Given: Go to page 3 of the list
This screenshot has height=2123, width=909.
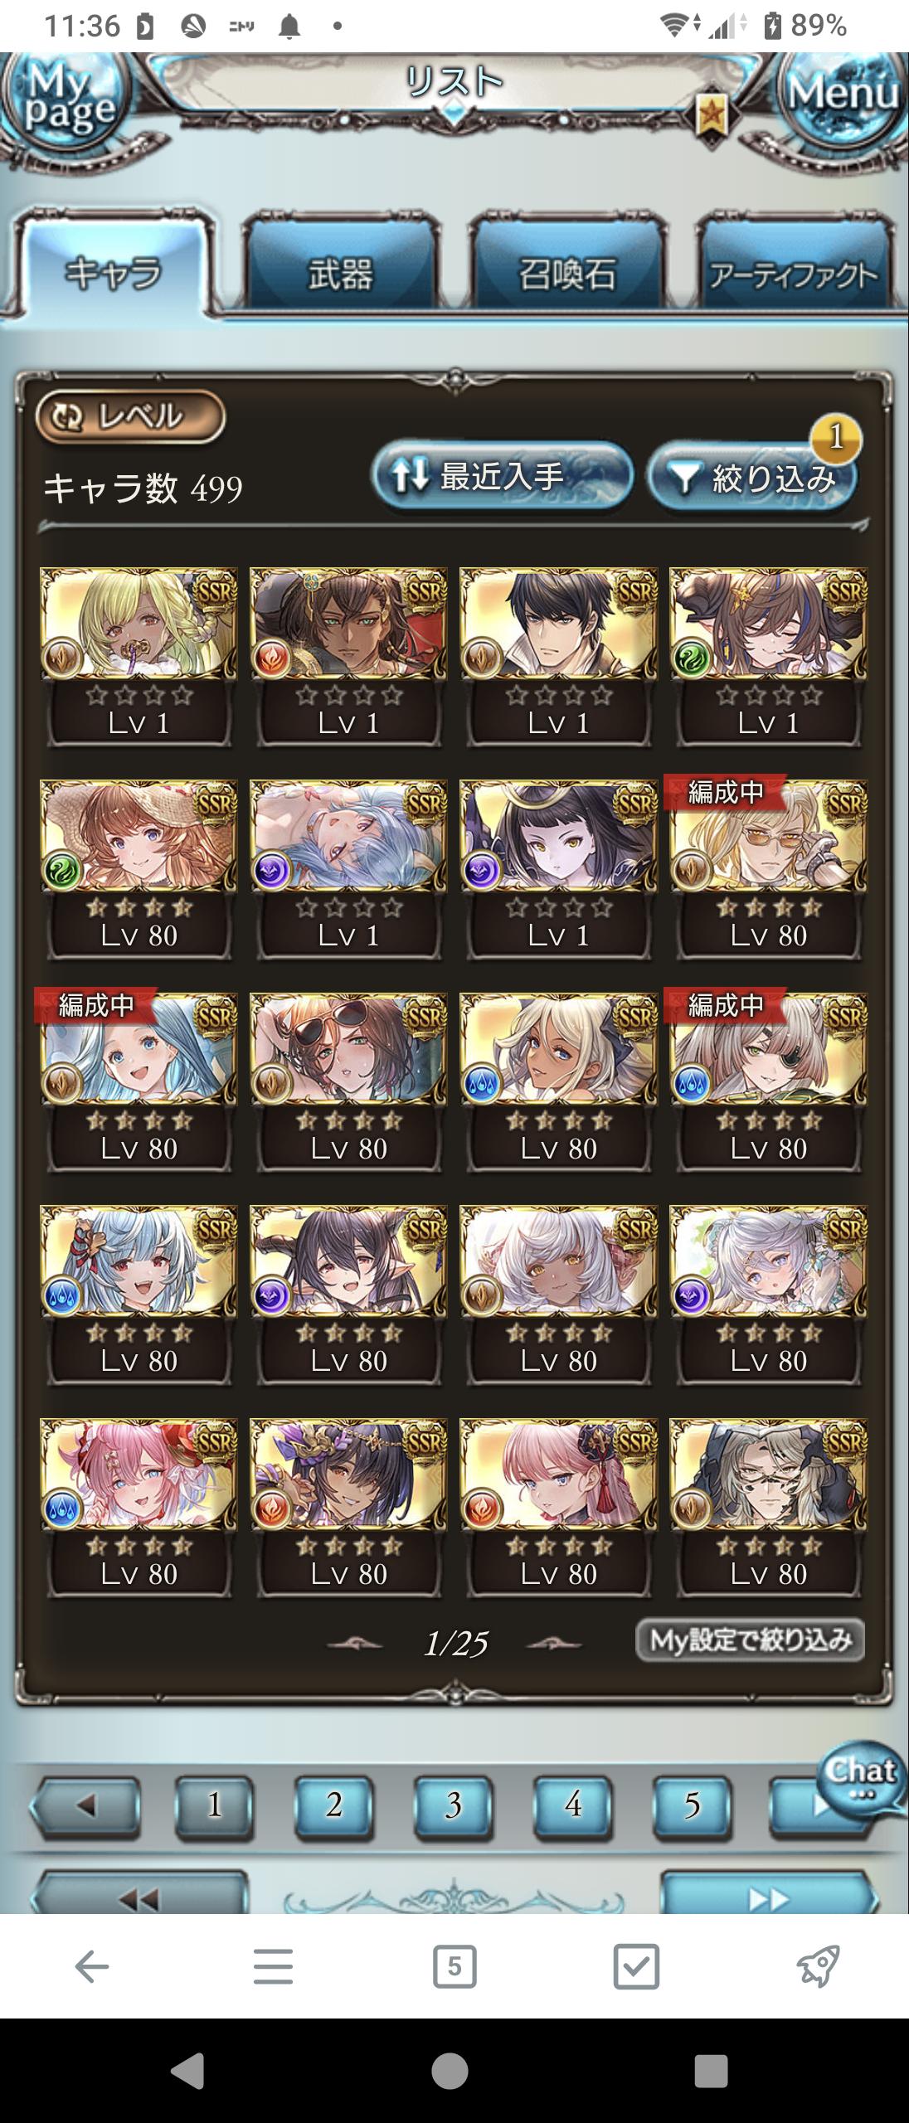Looking at the screenshot, I should click(x=453, y=1806).
